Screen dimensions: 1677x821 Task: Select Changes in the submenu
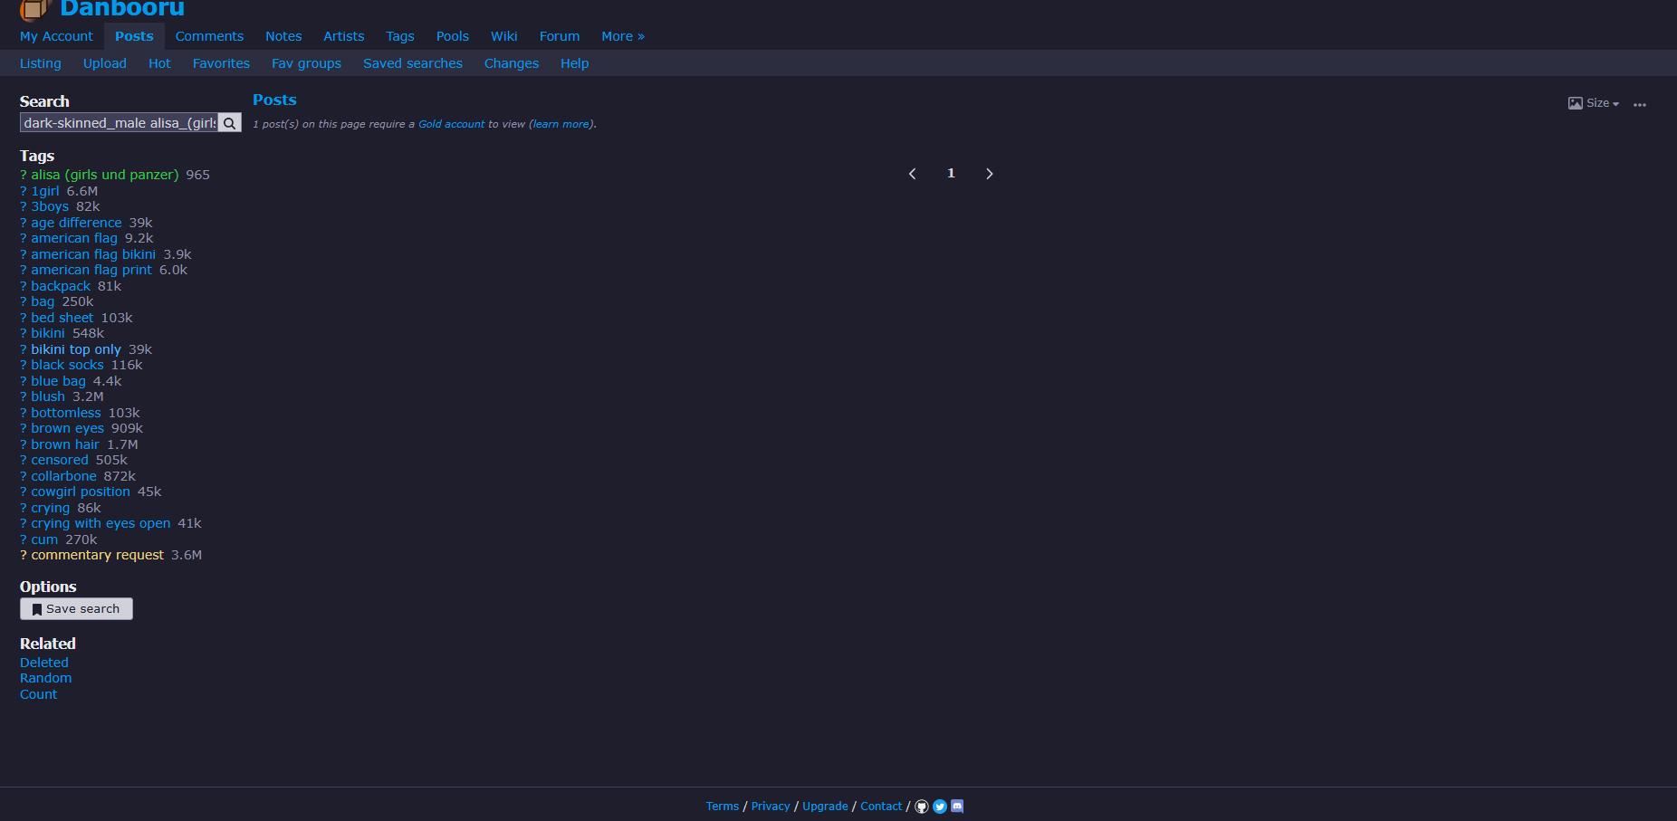coord(512,63)
